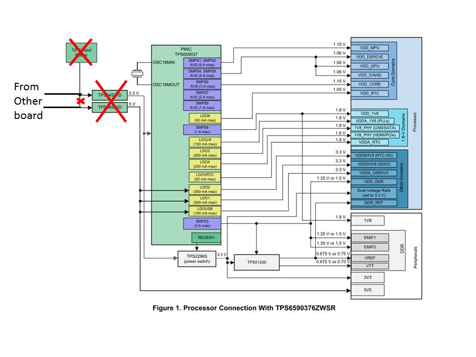
Task: Click the VDDA_1V8 (PLLs) box
Action: click(372, 121)
